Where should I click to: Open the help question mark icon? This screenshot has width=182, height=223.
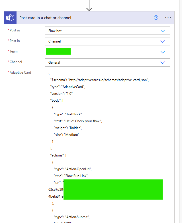(156, 18)
